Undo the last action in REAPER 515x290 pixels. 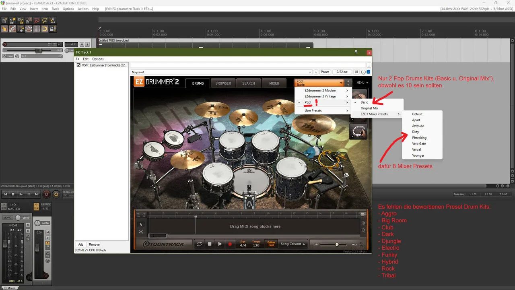pyautogui.click(x=37, y=21)
